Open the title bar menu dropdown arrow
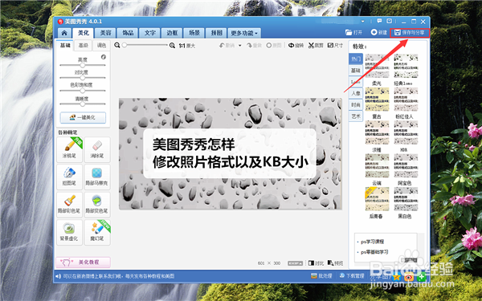The width and height of the screenshot is (482, 301). [363, 22]
